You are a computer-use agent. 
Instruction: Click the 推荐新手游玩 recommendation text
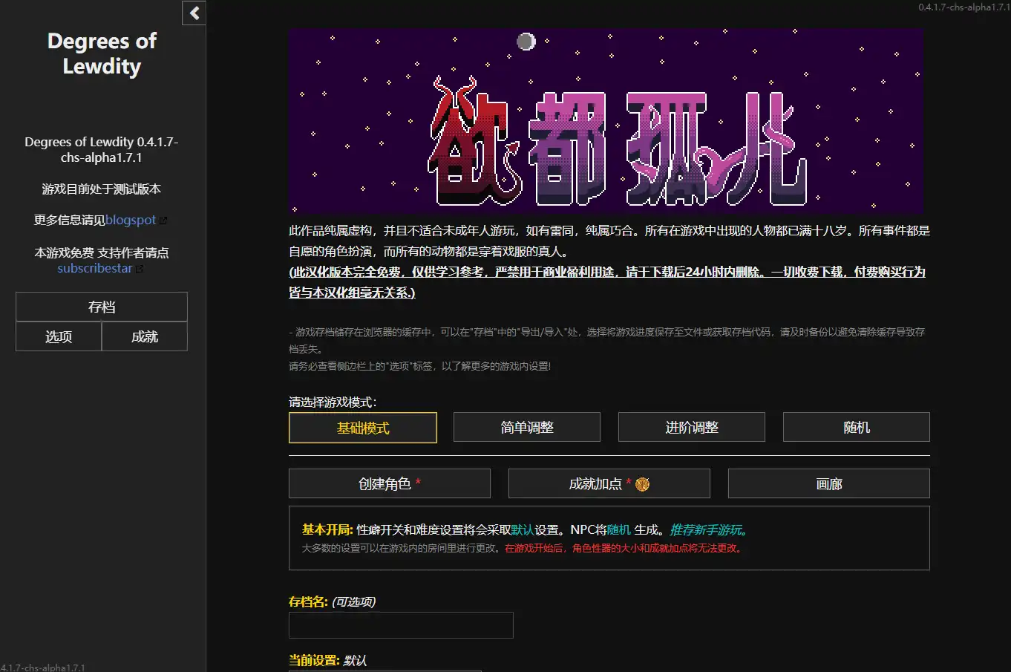coord(710,529)
